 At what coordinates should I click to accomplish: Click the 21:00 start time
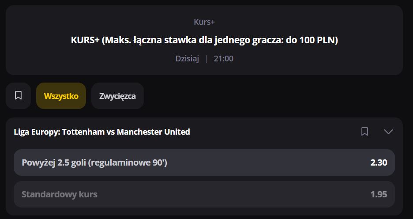click(x=224, y=59)
